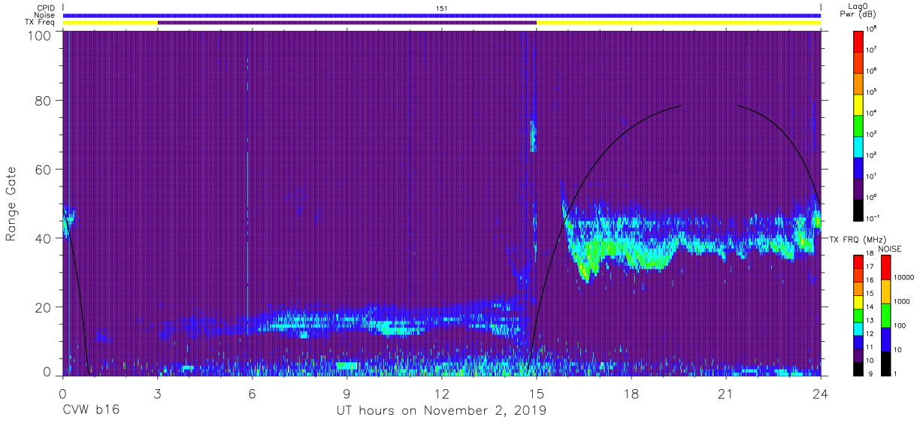Click the 40 tick label on Range Gate axis
The height and width of the screenshot is (426, 923).
[x=44, y=238]
